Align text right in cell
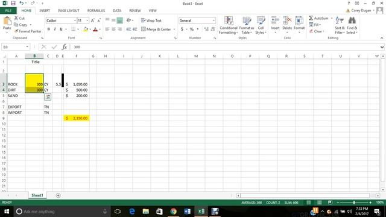Image resolution: width=386 pixels, height=217 pixels. click(119, 30)
